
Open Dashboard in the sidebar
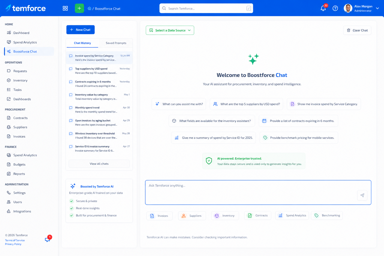point(29,33)
